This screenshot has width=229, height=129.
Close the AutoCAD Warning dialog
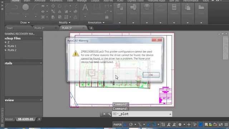pyautogui.click(x=157, y=39)
